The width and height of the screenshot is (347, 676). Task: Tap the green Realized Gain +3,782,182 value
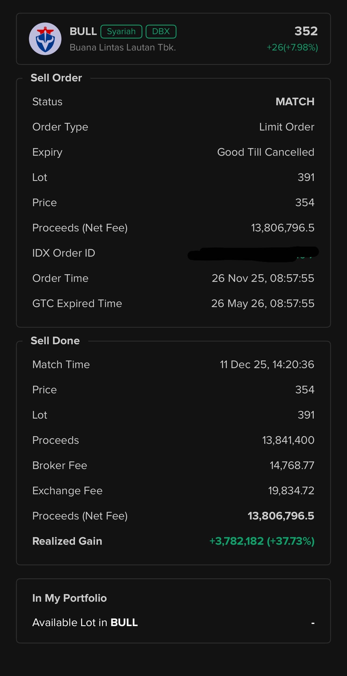(x=262, y=541)
